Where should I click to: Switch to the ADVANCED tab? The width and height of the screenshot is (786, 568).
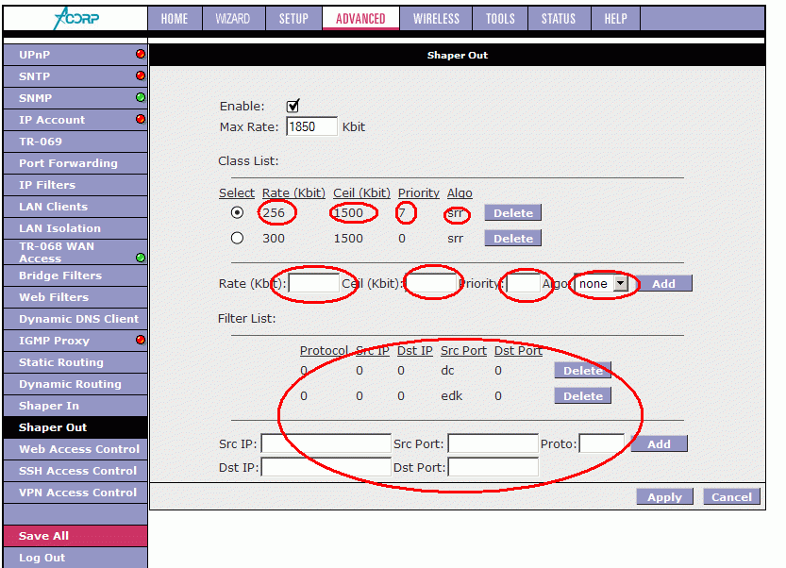pyautogui.click(x=360, y=19)
